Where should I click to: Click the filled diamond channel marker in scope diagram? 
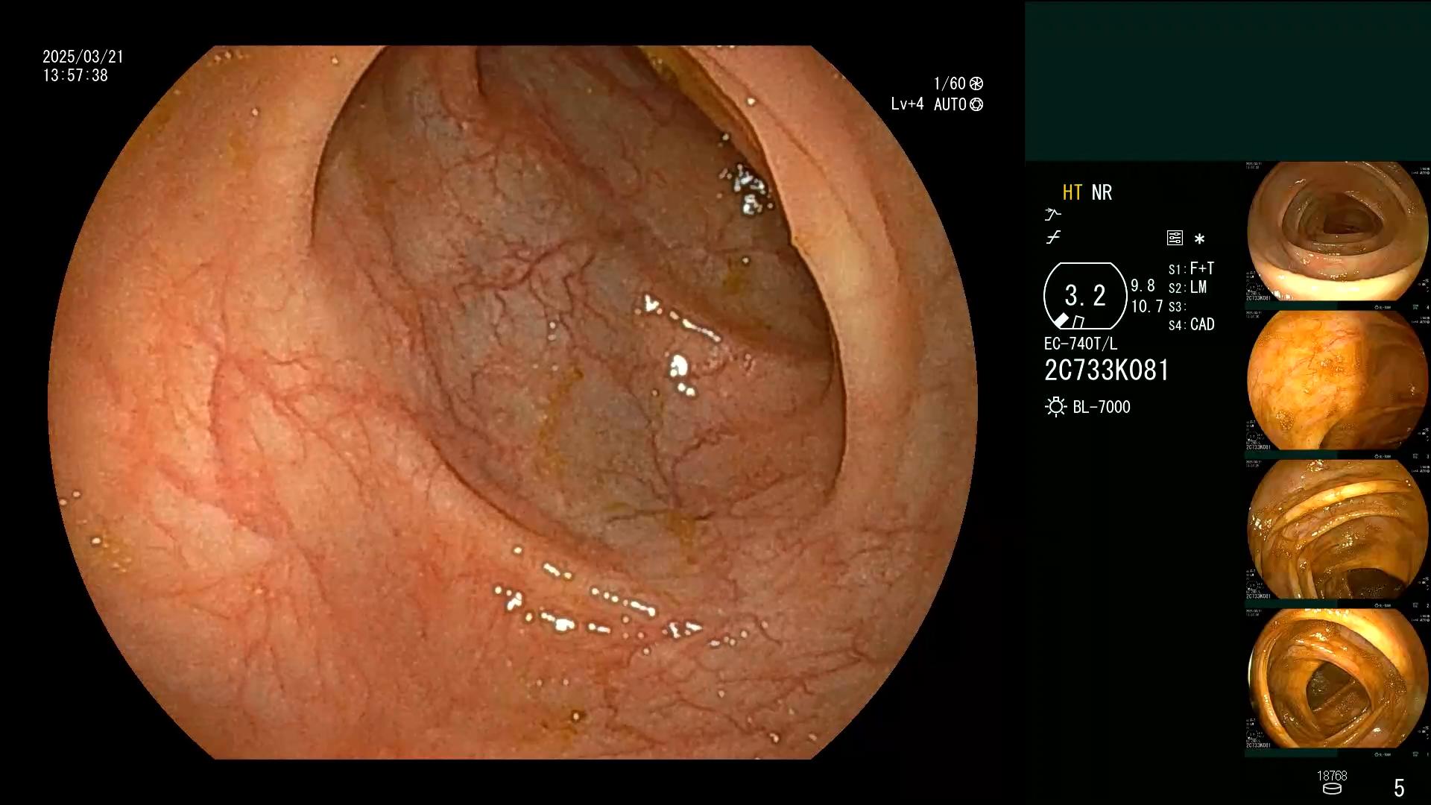[x=1061, y=320]
